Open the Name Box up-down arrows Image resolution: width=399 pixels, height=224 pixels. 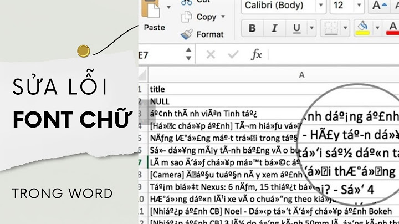(x=188, y=54)
